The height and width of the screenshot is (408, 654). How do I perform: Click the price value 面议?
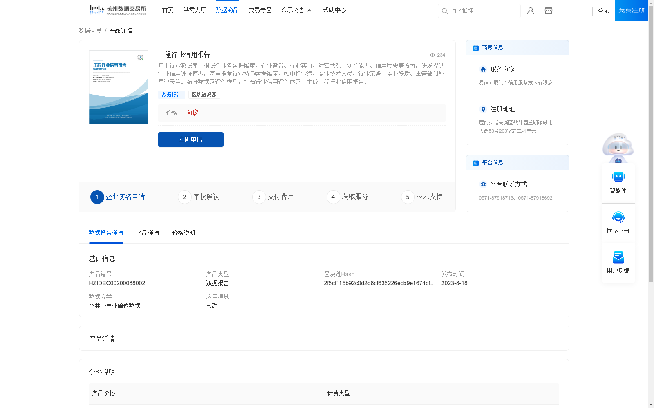coord(193,113)
